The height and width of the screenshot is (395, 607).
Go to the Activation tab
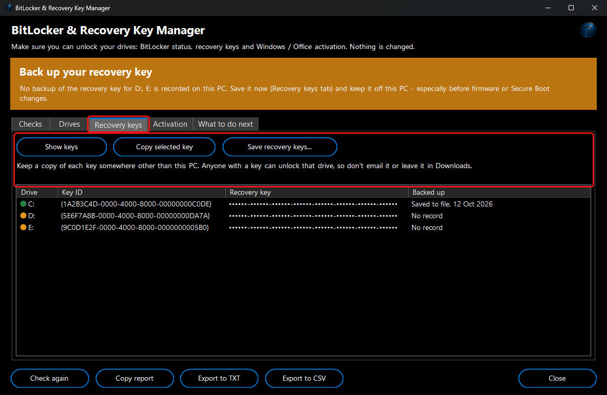[x=170, y=124]
